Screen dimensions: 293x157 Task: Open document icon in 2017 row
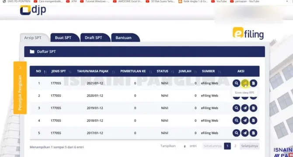(253, 133)
